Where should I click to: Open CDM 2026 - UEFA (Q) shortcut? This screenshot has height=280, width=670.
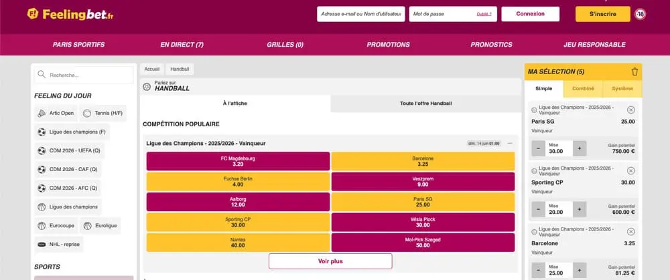click(x=69, y=151)
